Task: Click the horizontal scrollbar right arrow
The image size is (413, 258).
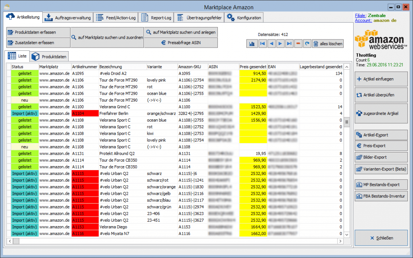Action: (340, 241)
